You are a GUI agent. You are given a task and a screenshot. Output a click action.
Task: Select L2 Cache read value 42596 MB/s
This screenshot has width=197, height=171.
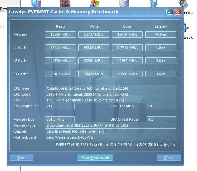coord(60,61)
